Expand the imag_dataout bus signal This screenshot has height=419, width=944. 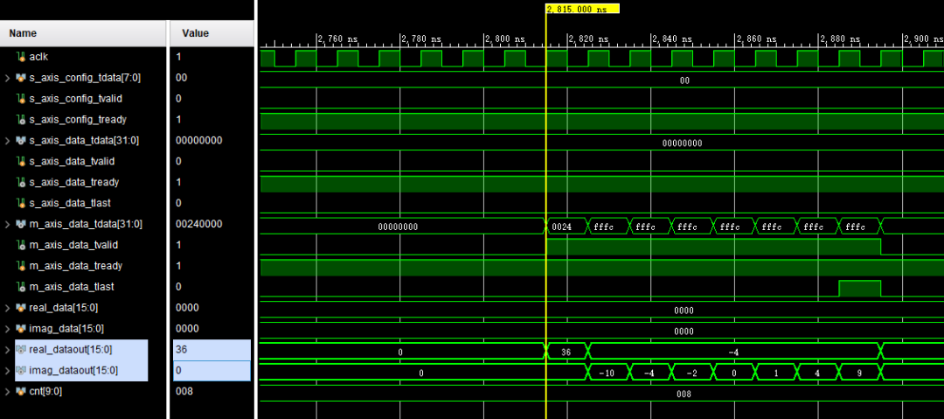click(8, 371)
